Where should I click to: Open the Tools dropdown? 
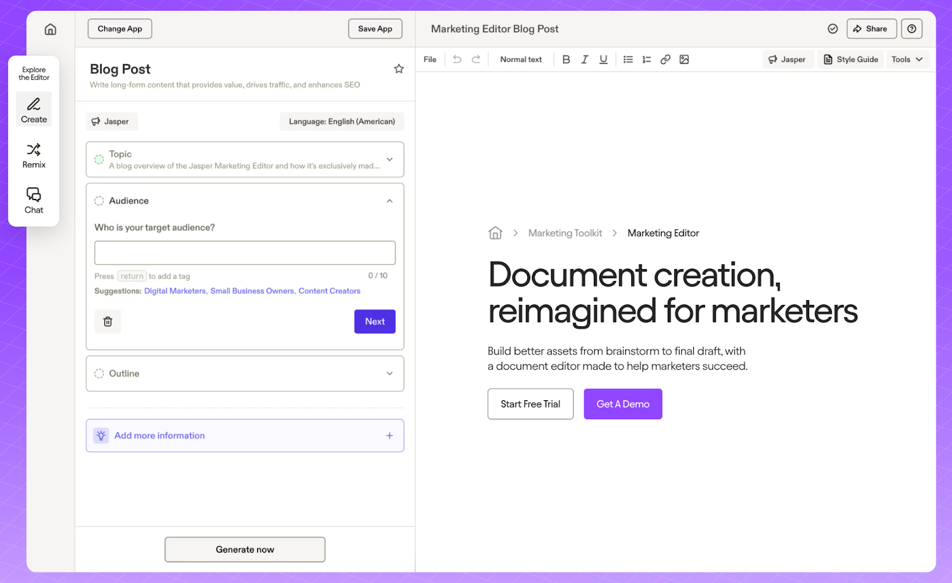(906, 59)
